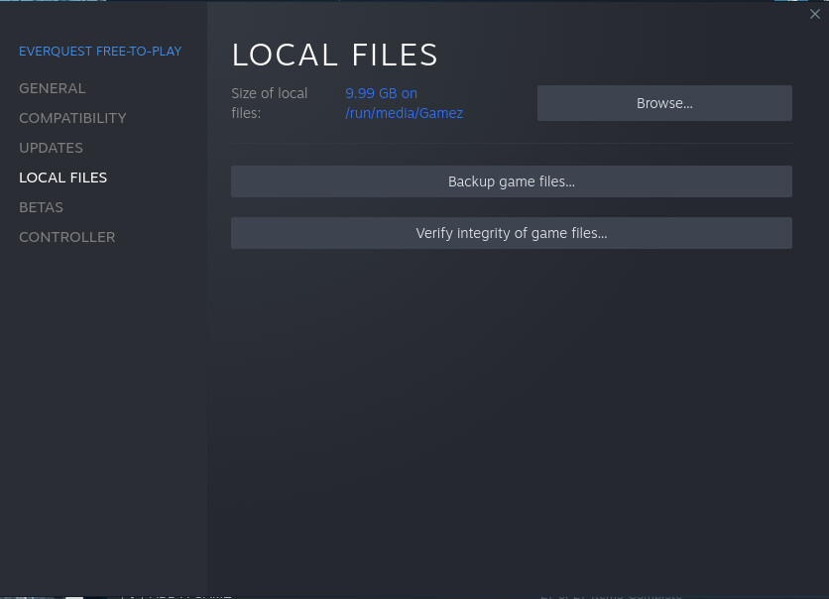Go to the Updates section
The height and width of the screenshot is (599, 829).
pyautogui.click(x=51, y=148)
